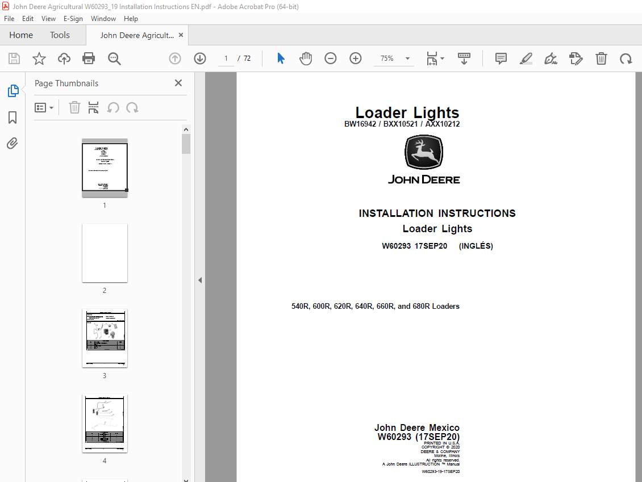Click the Edit PDF tool icon
642x482 pixels.
click(576, 58)
